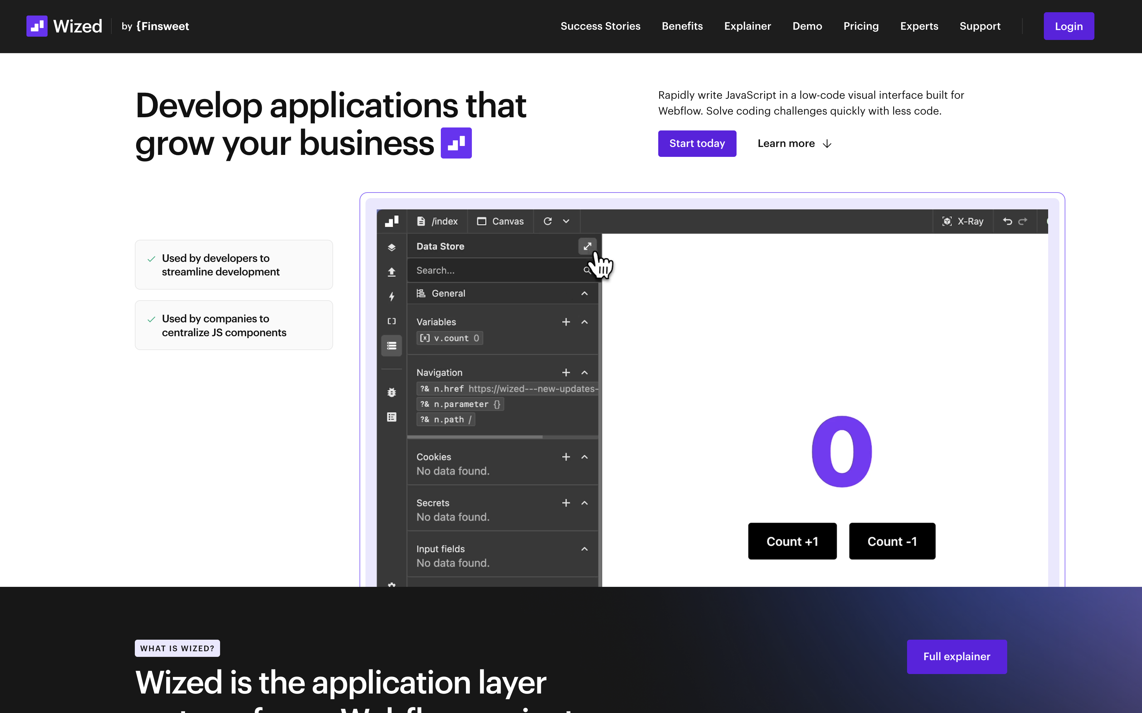Open the bug debugger sidebar icon

click(392, 392)
